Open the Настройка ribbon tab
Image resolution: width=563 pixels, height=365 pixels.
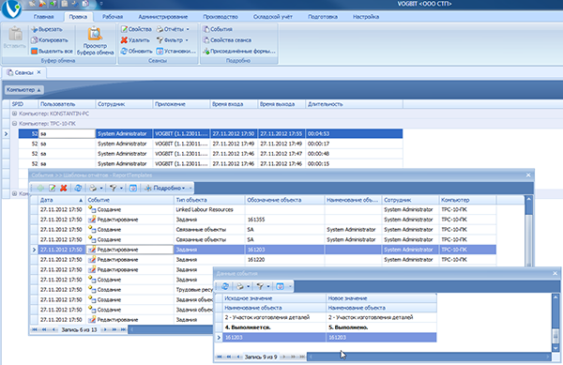[x=366, y=17]
